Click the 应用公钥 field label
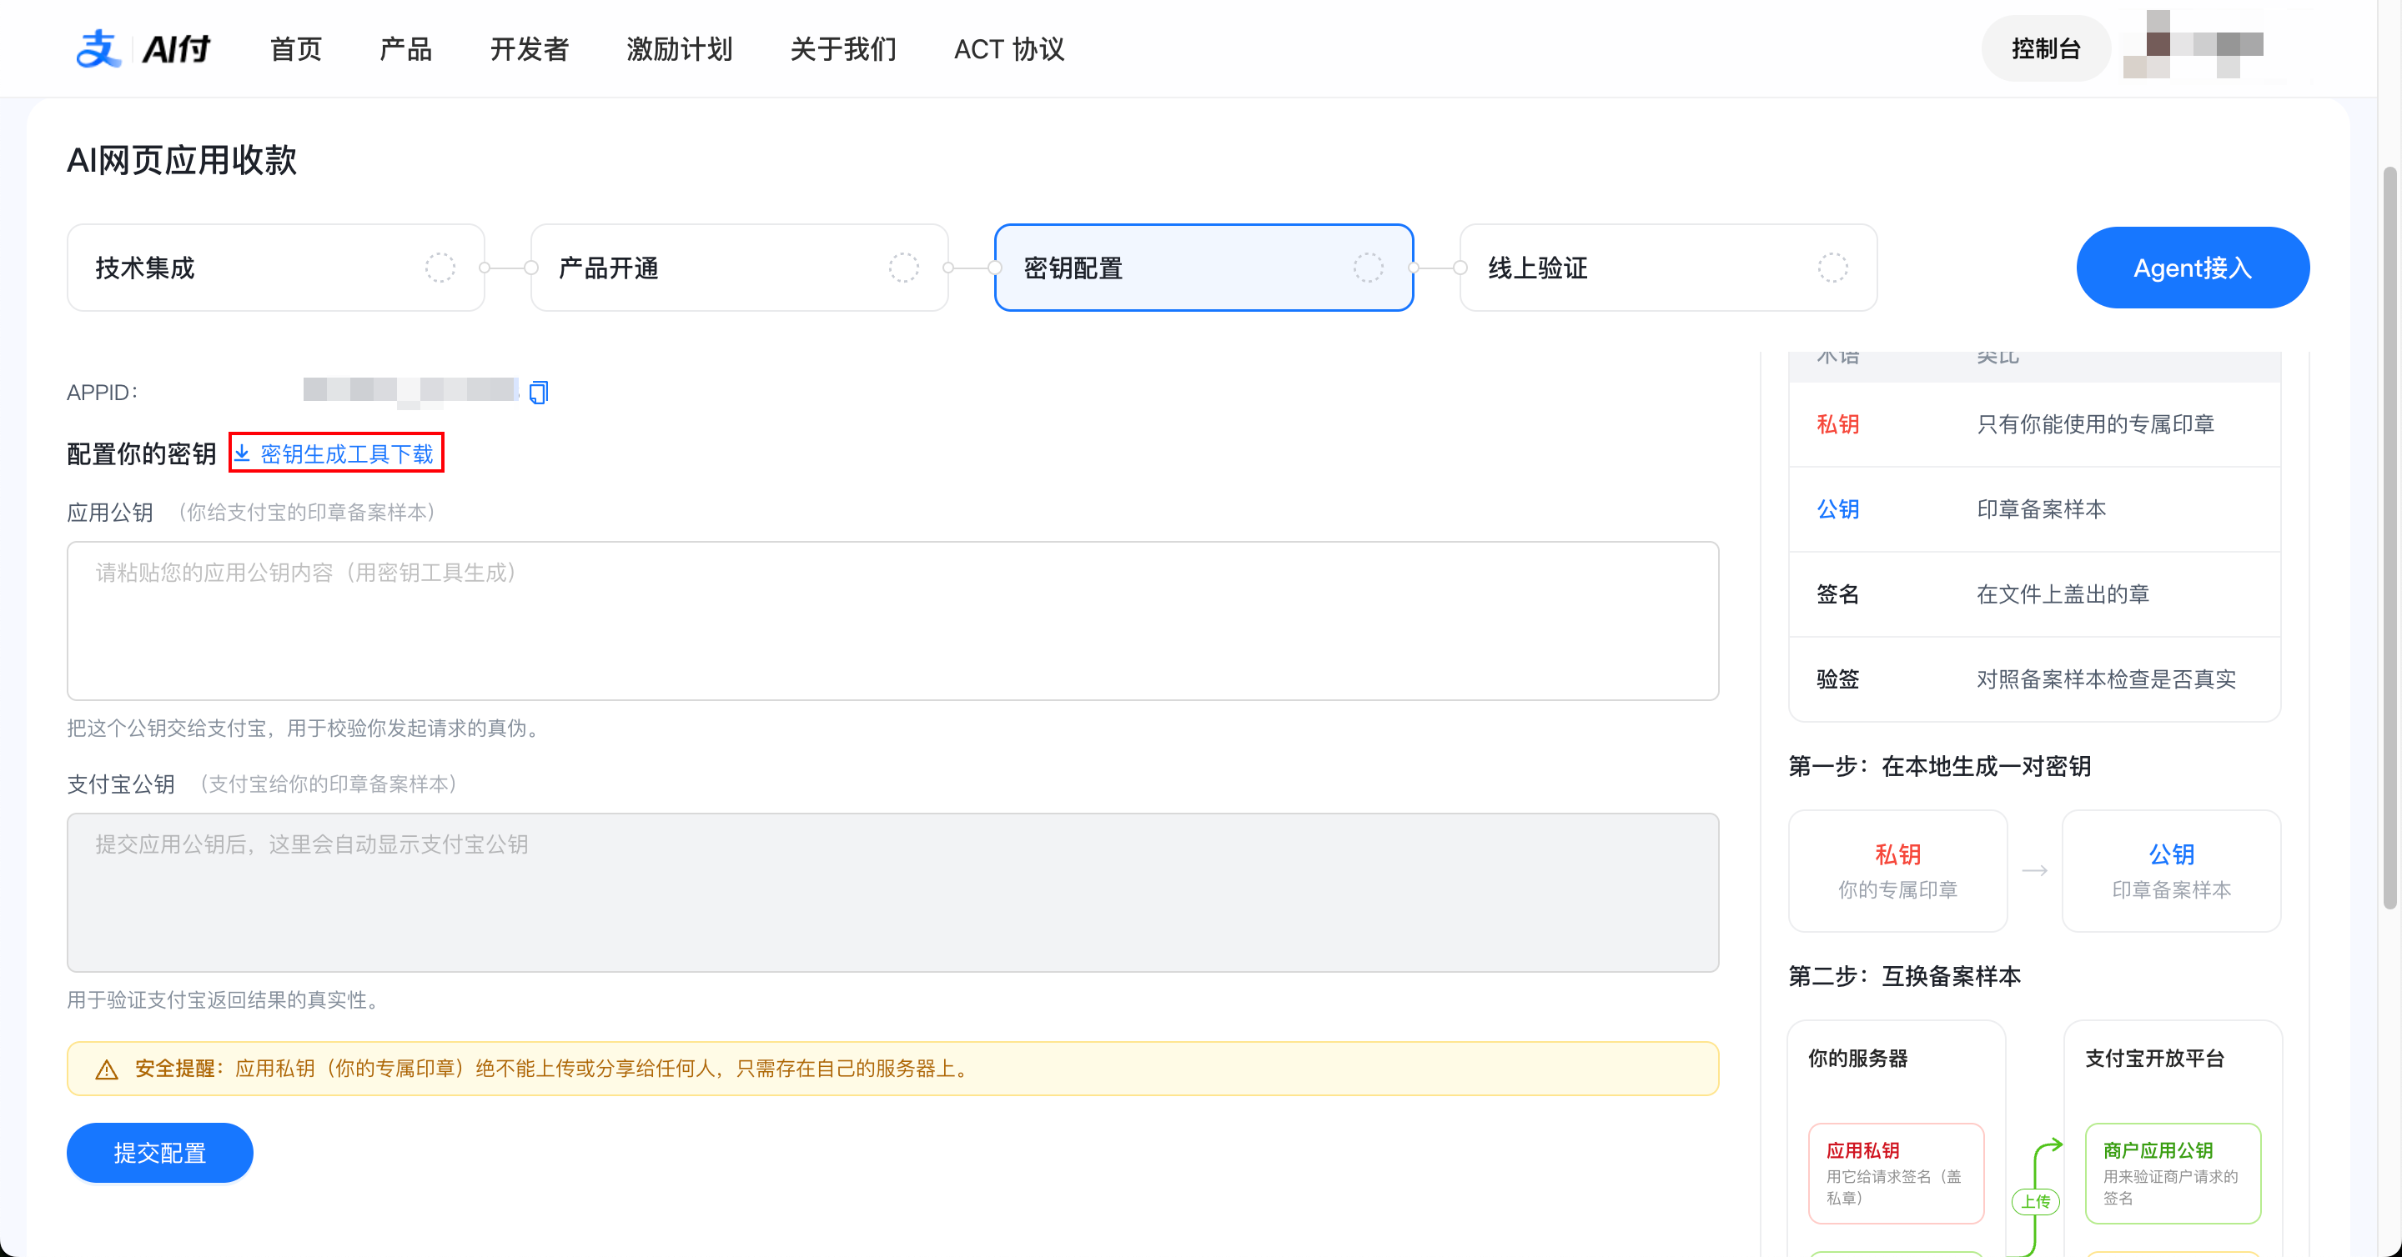The width and height of the screenshot is (2402, 1257). tap(110, 513)
